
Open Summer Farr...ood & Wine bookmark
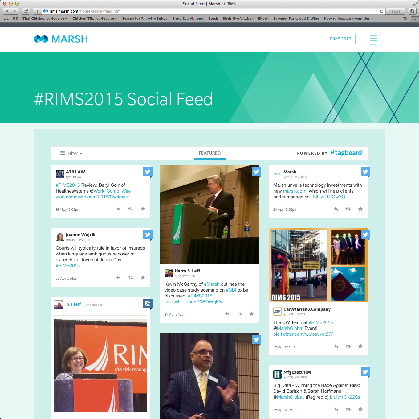(x=296, y=19)
